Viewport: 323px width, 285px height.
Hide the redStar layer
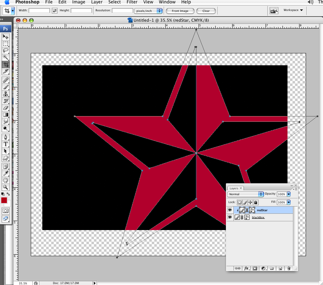230,210
